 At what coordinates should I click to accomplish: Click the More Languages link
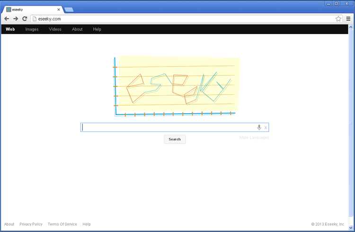tap(254, 138)
